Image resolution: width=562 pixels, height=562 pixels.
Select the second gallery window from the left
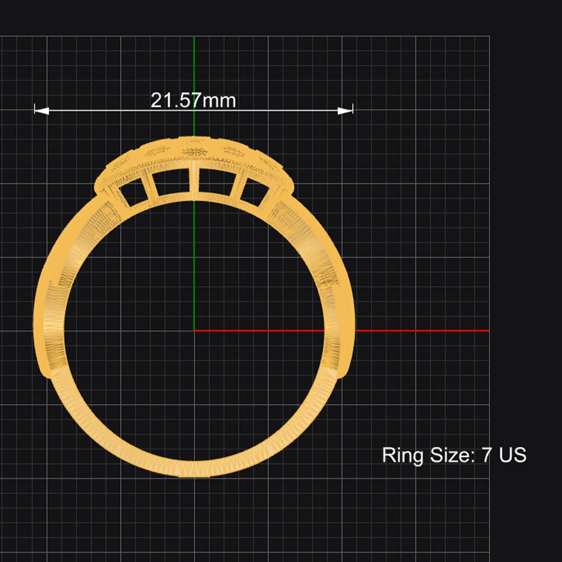(x=171, y=182)
